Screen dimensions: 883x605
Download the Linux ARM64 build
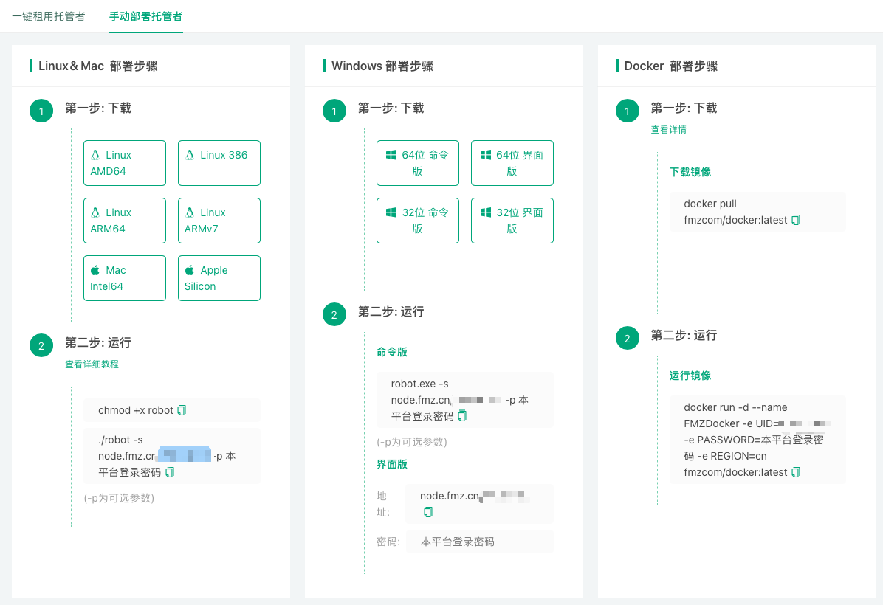coord(125,220)
